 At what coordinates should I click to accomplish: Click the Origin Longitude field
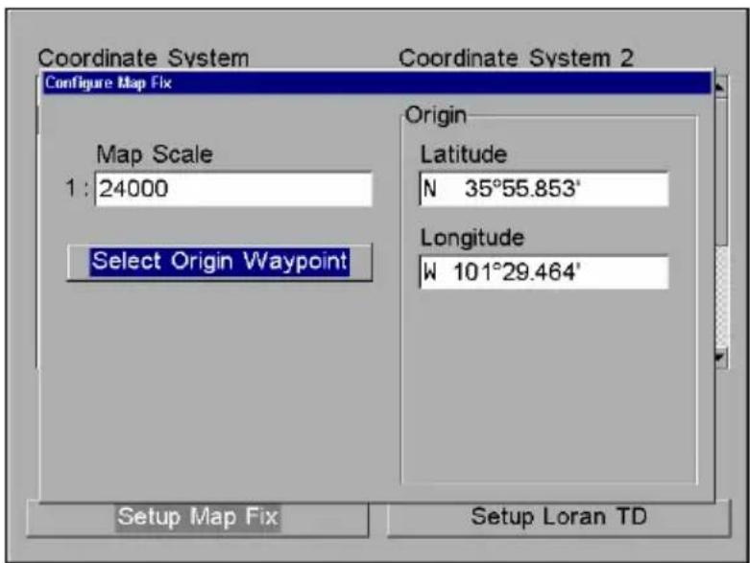click(x=544, y=272)
